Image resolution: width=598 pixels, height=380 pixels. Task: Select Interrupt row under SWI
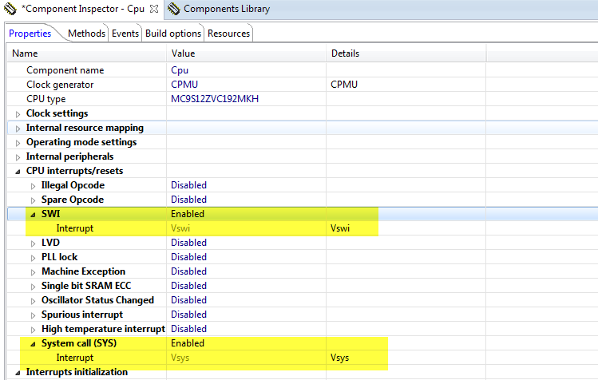pyautogui.click(x=75, y=228)
